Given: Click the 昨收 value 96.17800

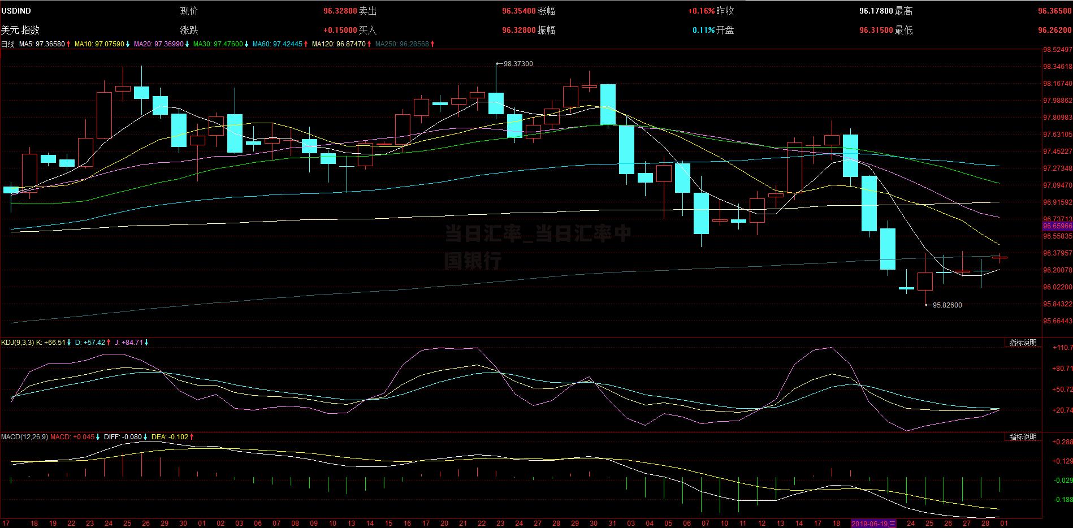Looking at the screenshot, I should (876, 11).
